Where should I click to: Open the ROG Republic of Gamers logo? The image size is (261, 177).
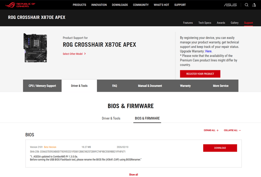(20, 5)
